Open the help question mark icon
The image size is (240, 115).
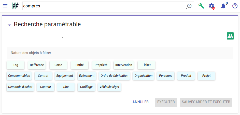point(235,6)
